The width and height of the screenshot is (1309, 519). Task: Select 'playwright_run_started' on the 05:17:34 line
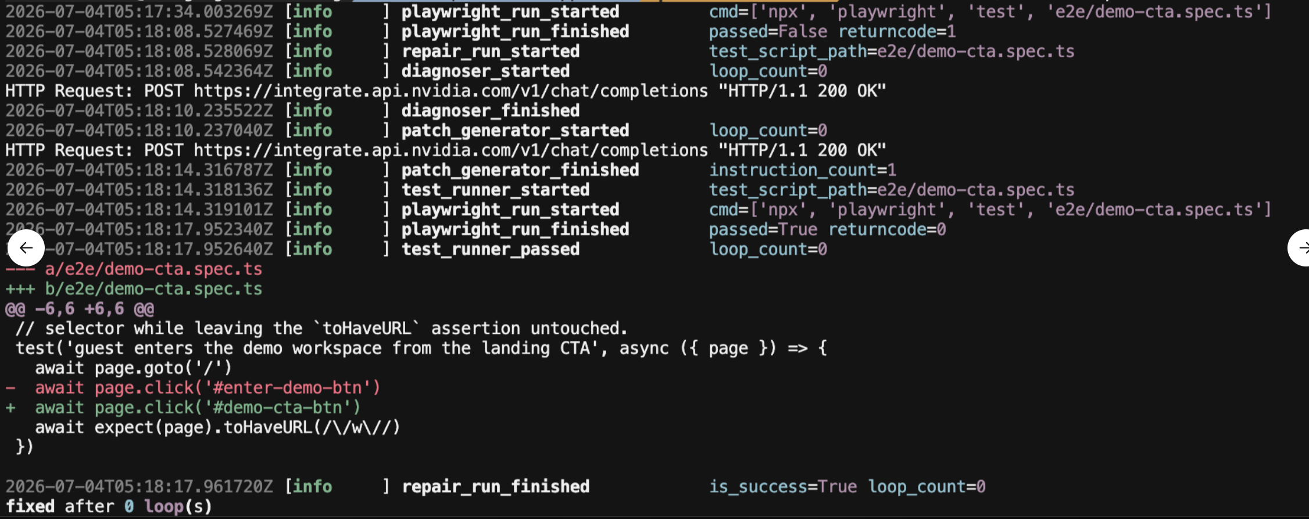click(x=510, y=12)
